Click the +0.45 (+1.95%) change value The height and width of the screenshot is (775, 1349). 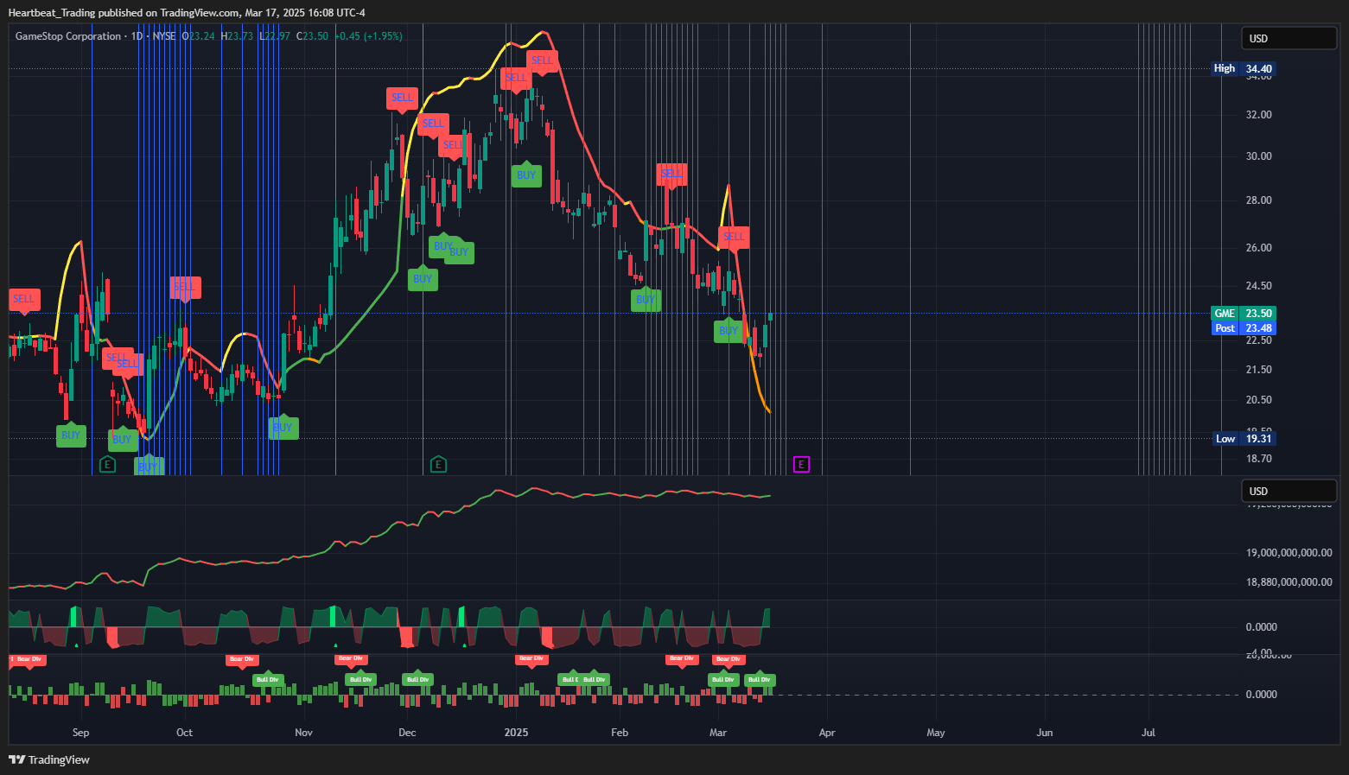pos(368,36)
